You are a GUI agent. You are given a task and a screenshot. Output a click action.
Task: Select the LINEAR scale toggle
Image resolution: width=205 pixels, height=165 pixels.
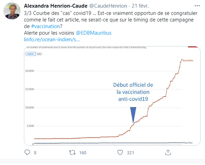coord(30,54)
